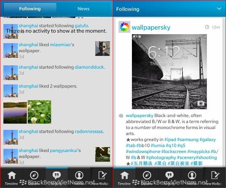This screenshot has width=226, height=188.
Task: Select the Following tab in the activity screen
Action: click(x=30, y=9)
